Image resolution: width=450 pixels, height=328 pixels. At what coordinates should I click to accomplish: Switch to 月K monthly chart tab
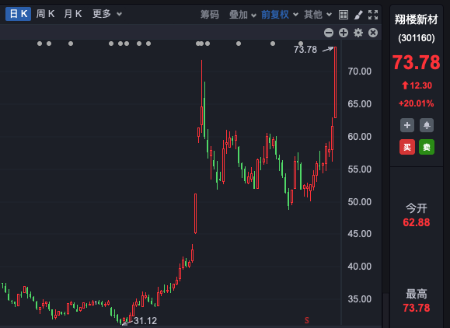pyautogui.click(x=73, y=14)
